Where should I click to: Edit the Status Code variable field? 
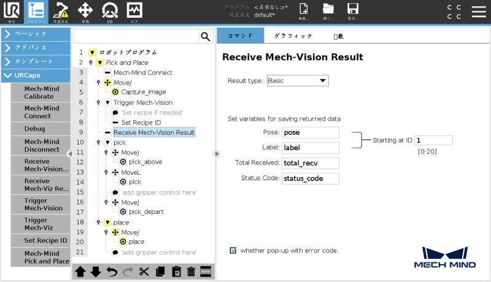pyautogui.click(x=311, y=178)
